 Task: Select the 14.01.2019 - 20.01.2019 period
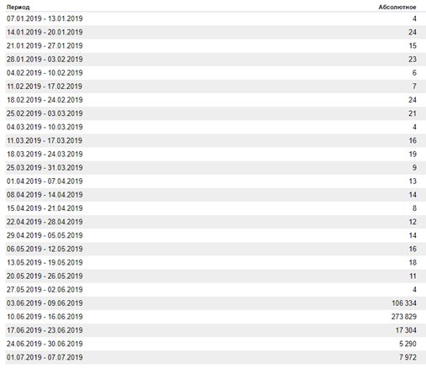click(x=45, y=32)
